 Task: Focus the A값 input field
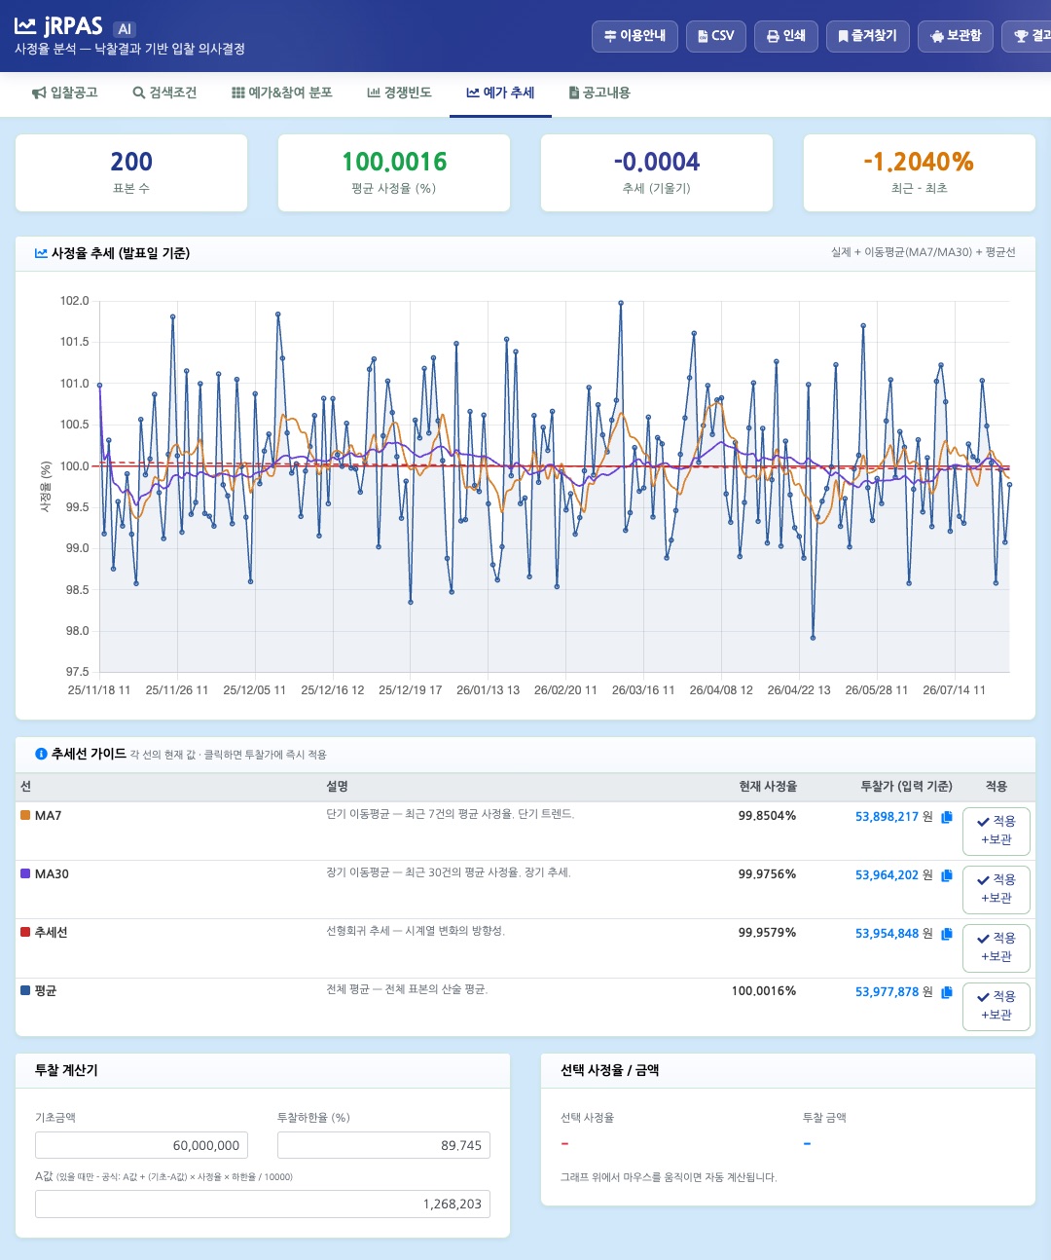pyautogui.click(x=263, y=1204)
